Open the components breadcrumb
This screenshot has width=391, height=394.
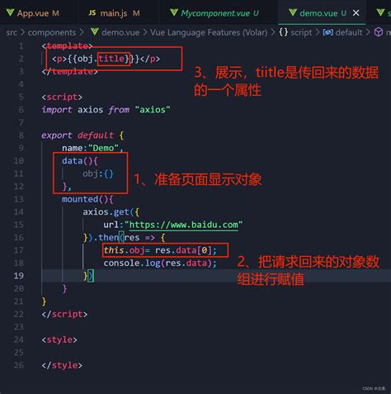tap(52, 32)
